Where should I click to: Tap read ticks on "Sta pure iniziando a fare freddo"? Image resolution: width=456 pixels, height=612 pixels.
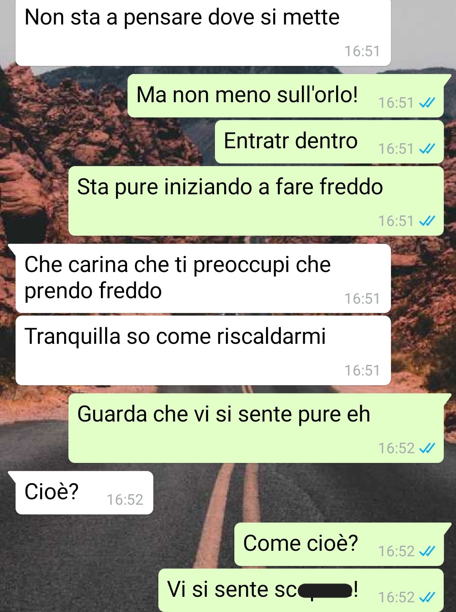point(427,221)
